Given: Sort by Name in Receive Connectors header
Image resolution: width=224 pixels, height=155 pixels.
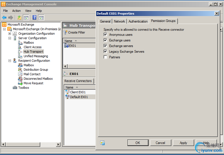Looking at the screenshot, I should click(x=80, y=87).
